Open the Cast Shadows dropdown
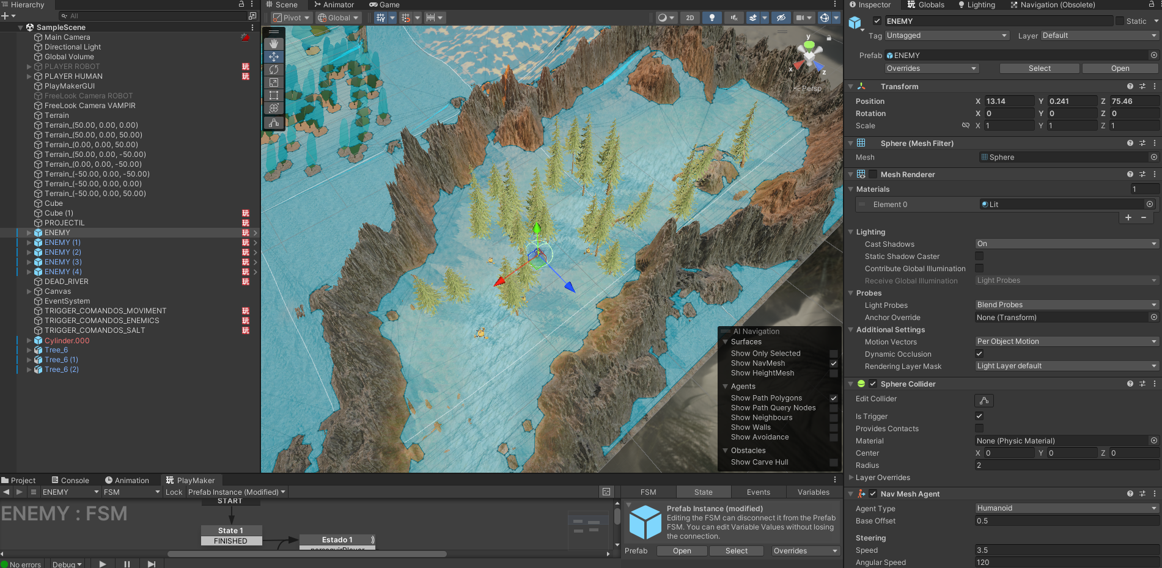 (1067, 244)
